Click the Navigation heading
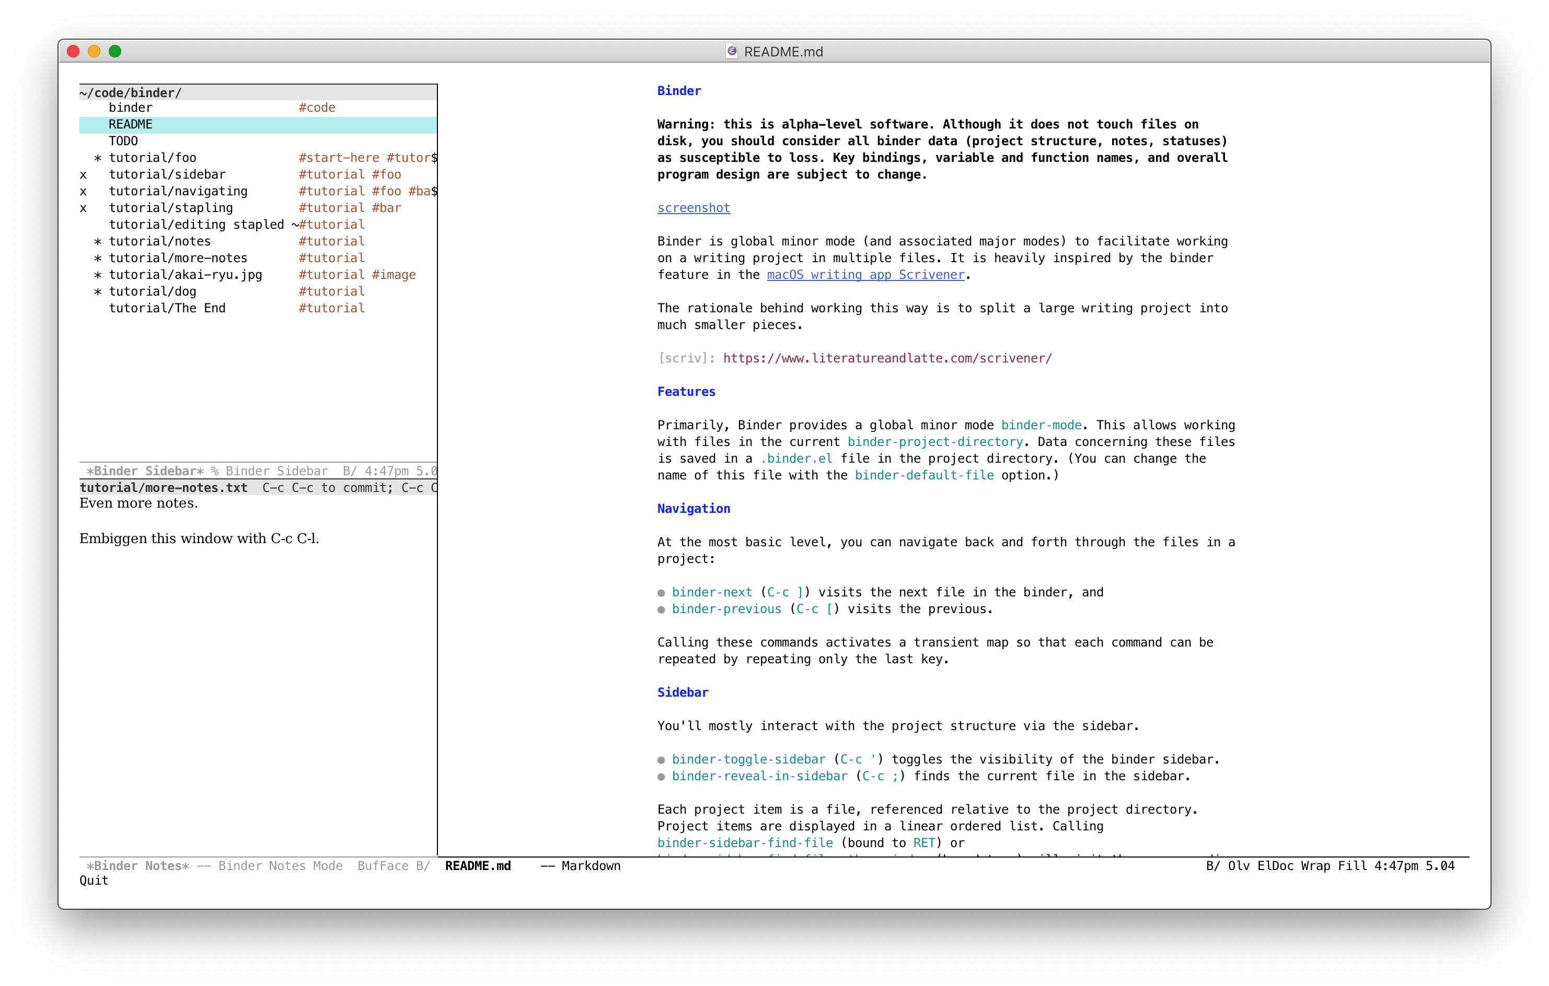The height and width of the screenshot is (986, 1549). click(693, 509)
